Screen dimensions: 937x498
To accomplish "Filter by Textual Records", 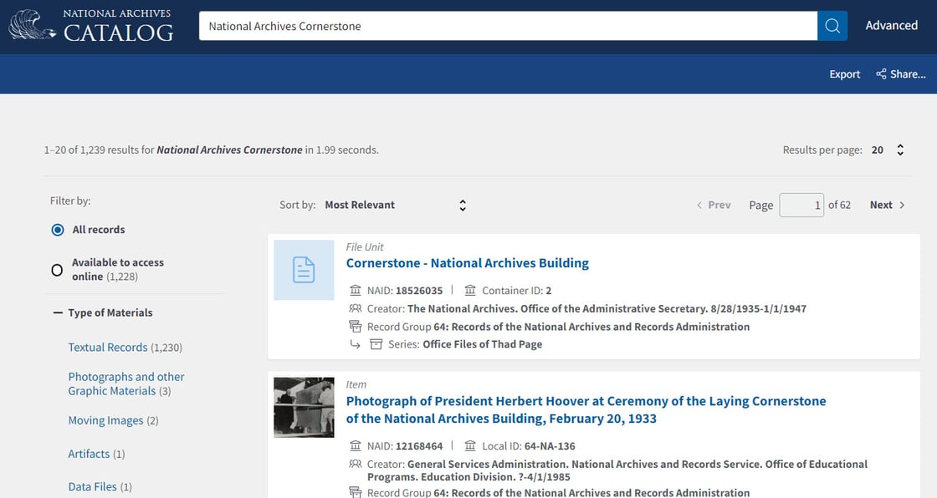I will click(x=108, y=348).
